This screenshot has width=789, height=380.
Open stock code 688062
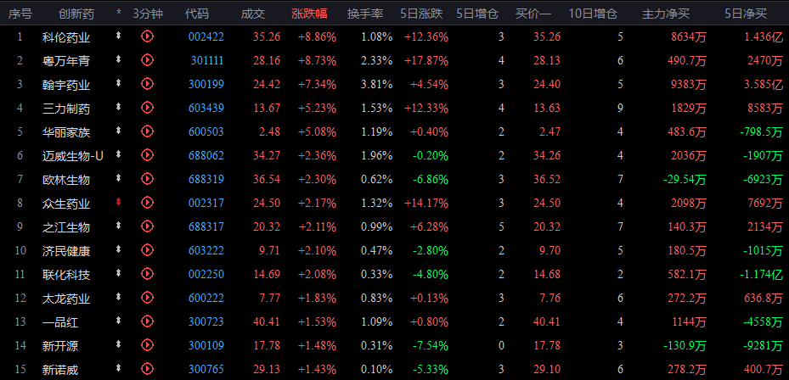[x=206, y=155]
